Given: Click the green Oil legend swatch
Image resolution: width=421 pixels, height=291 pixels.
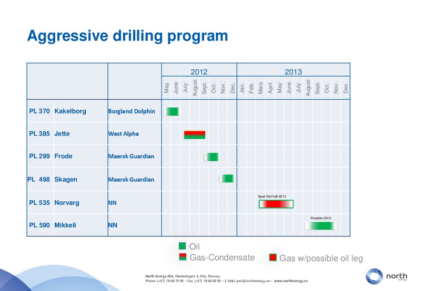Looking at the screenshot, I should (182, 246).
